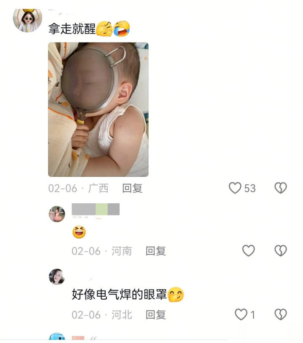Select the 好像电气焊的眼罩 comment text
The height and width of the screenshot is (343, 303).
tap(120, 295)
